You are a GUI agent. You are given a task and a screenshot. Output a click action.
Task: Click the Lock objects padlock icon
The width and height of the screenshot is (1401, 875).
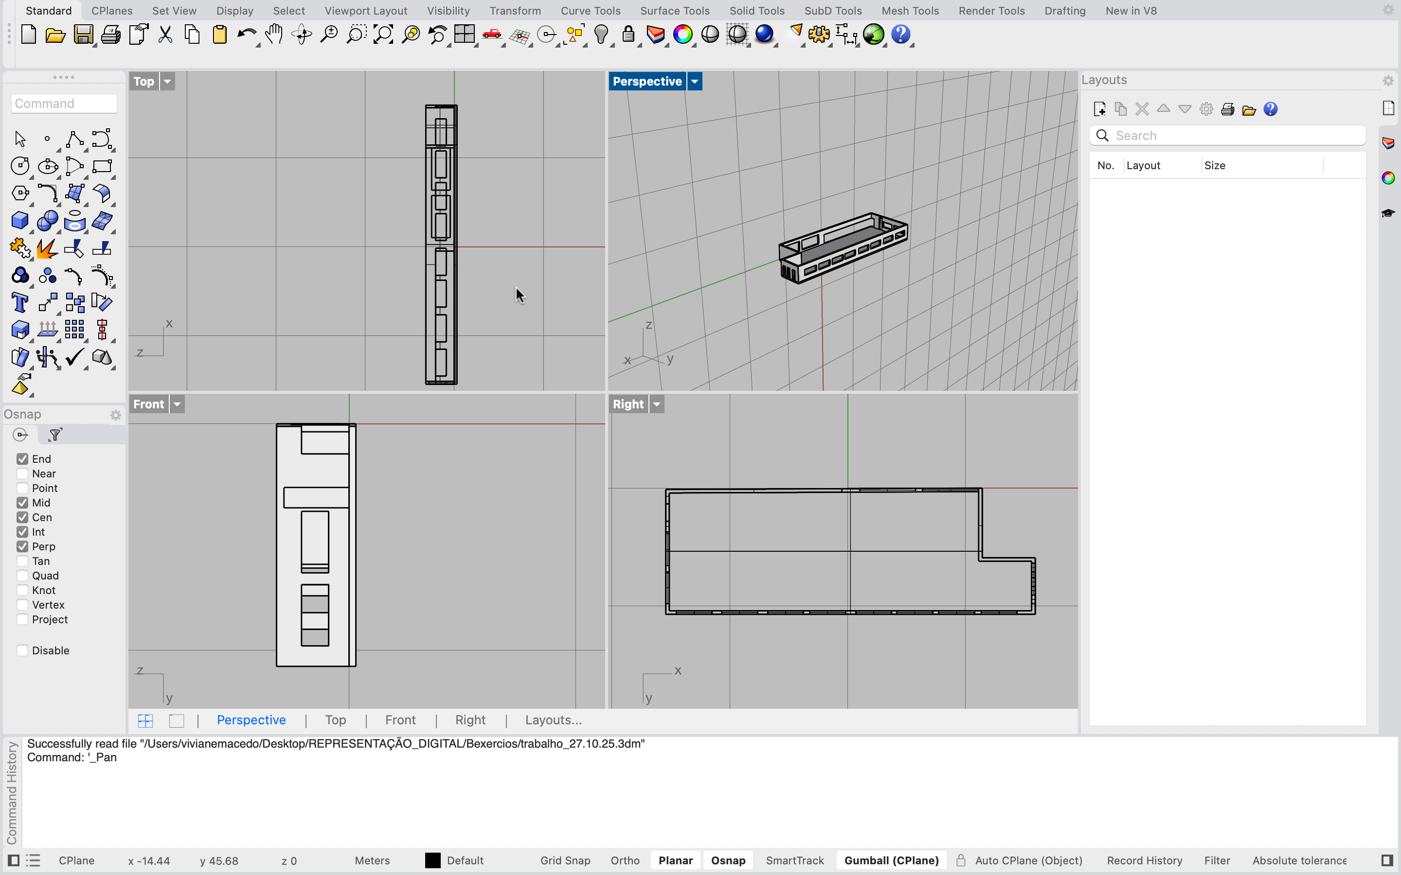coord(628,35)
